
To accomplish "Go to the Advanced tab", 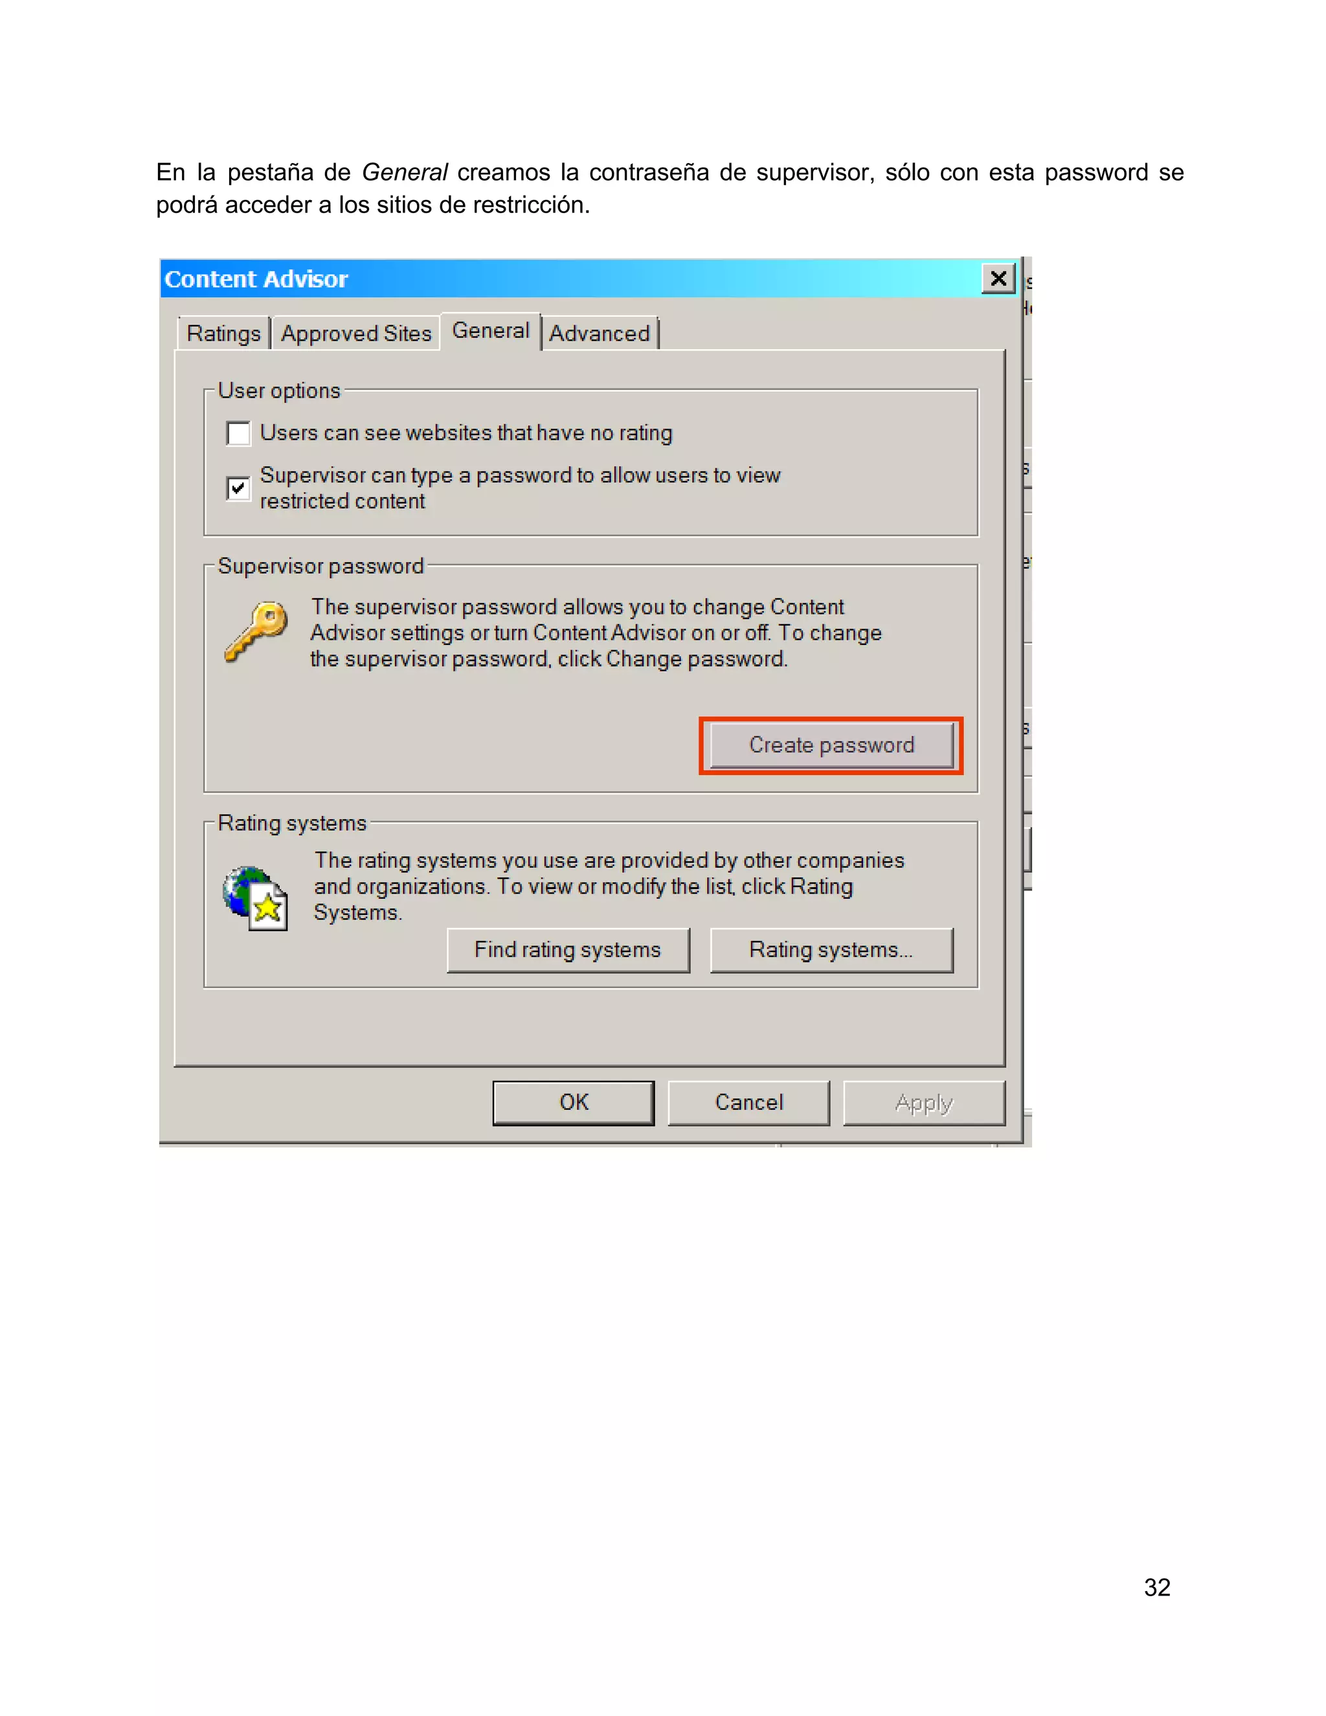I will click(600, 333).
